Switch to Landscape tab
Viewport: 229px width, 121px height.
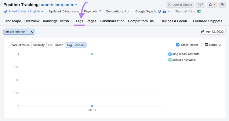click(12, 21)
